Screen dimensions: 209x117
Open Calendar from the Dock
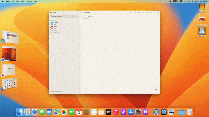pyautogui.click(x=79, y=112)
